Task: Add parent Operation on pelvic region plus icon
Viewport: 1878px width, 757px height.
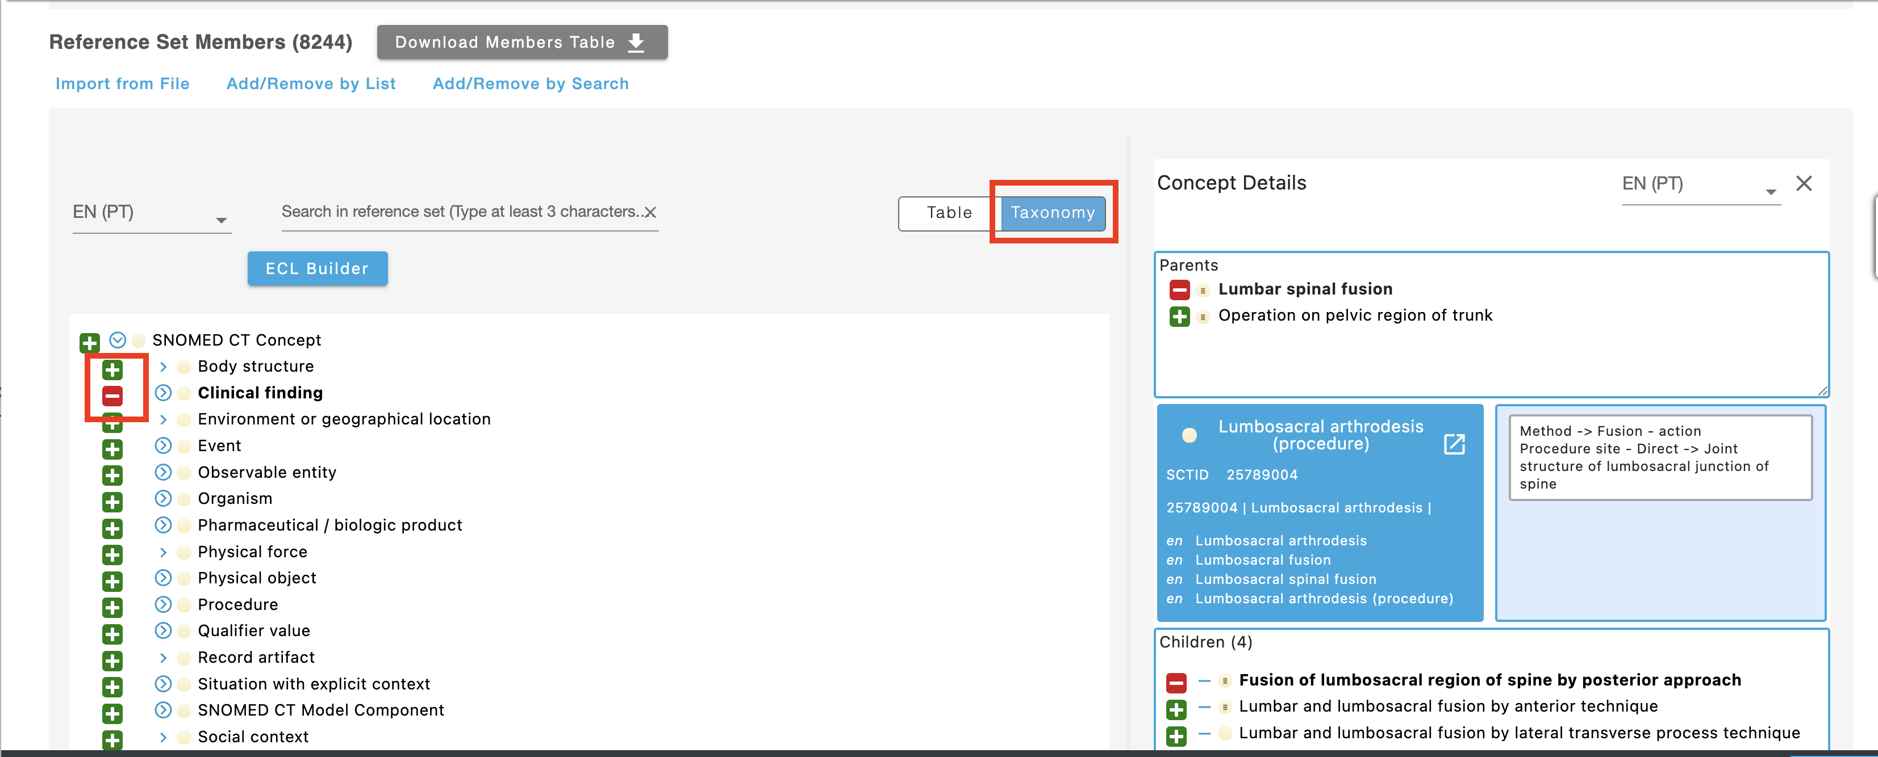Action: (x=1179, y=316)
